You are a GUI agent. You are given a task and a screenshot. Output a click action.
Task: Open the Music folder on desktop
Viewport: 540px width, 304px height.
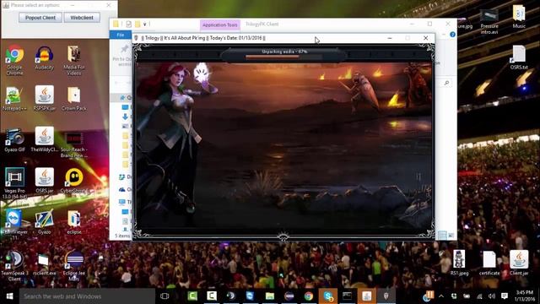[x=519, y=17]
